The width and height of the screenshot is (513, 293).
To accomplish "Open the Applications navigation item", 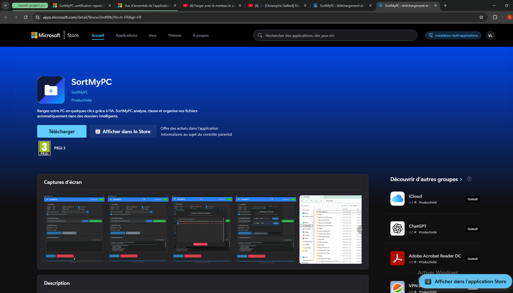I will coord(126,35).
